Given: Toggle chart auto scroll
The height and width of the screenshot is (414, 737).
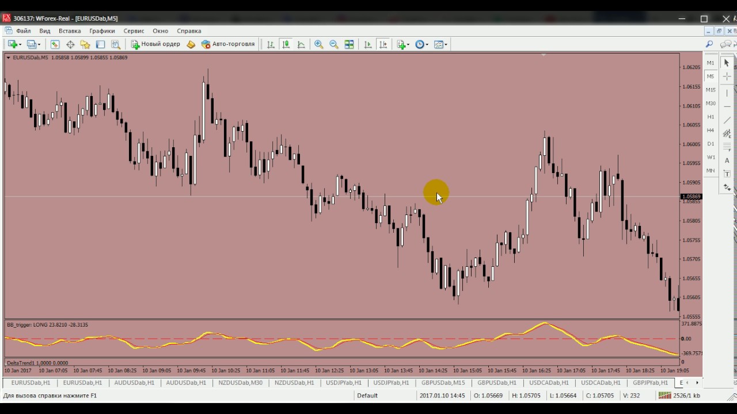Looking at the screenshot, I should tap(368, 44).
